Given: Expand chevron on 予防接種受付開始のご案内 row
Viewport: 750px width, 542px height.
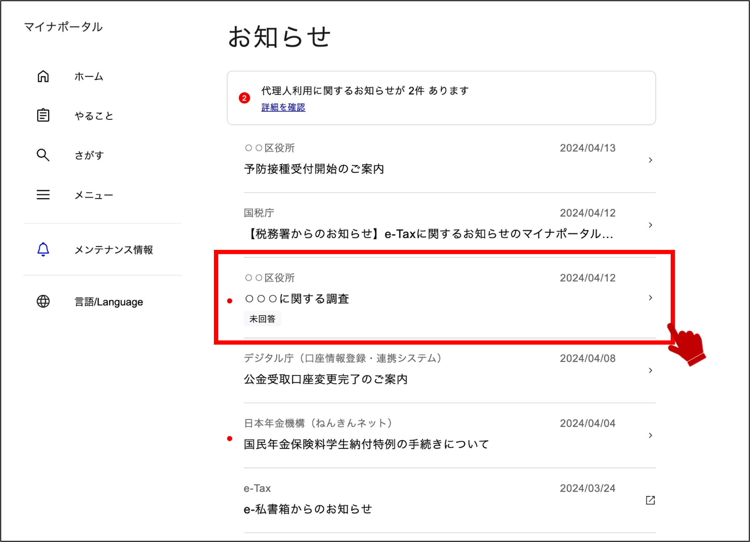Looking at the screenshot, I should (x=650, y=160).
